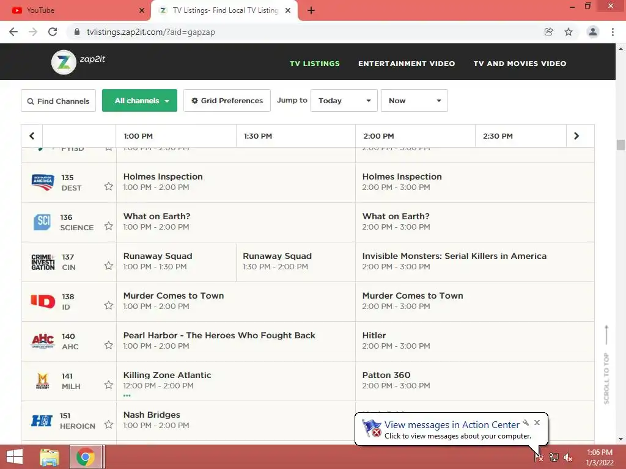Share this page icon
This screenshot has width=626, height=469.
(548, 32)
